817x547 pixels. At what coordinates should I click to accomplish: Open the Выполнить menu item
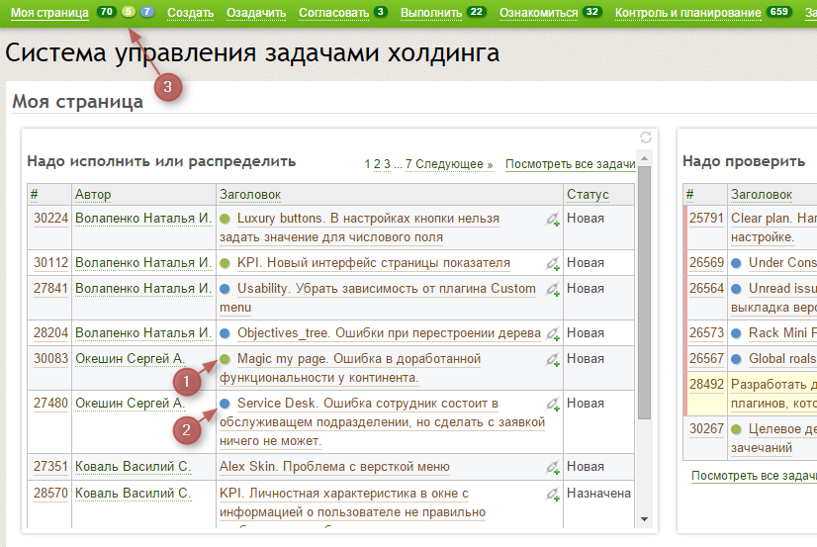click(431, 13)
